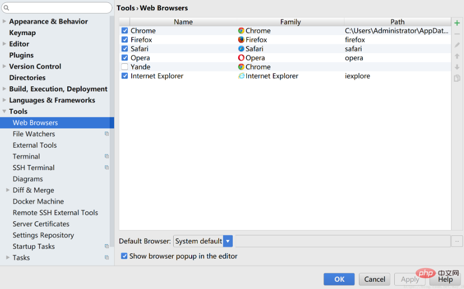Open Remote SSH External Tools
Viewport: 464px width, 289px height.
coord(55,212)
